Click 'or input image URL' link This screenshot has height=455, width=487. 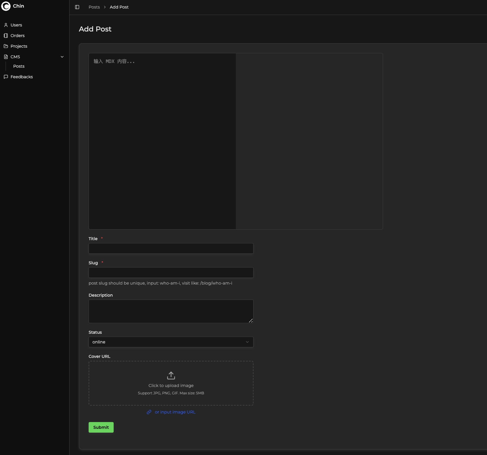pyautogui.click(x=175, y=412)
